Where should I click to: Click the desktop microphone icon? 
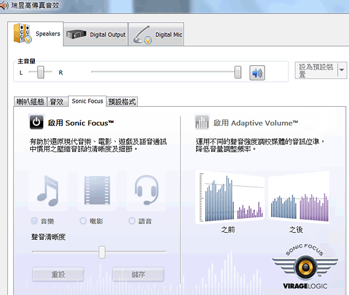[x=143, y=35]
